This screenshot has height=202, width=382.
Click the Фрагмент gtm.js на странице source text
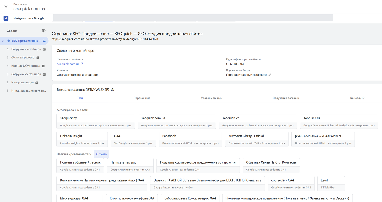pyautogui.click(x=77, y=75)
